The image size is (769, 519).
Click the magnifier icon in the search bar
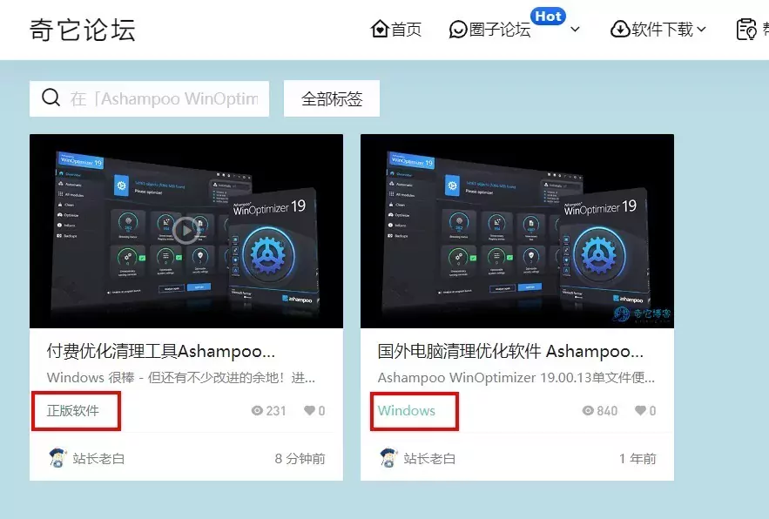(51, 98)
